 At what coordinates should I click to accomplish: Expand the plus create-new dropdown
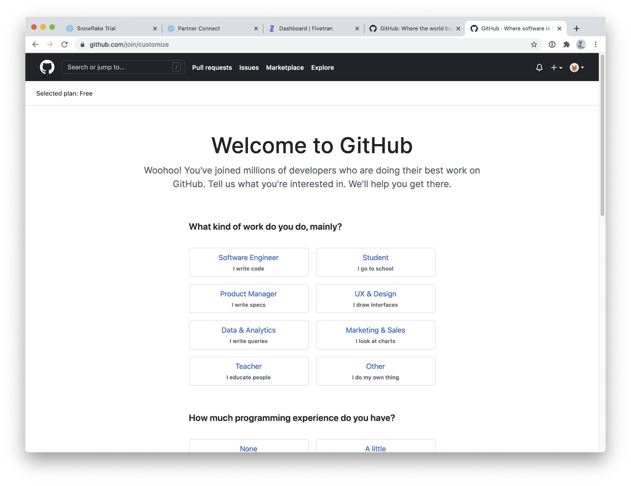[556, 68]
